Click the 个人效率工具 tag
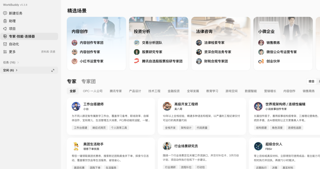Screen dimensions: 320x169 click(x=119, y=128)
